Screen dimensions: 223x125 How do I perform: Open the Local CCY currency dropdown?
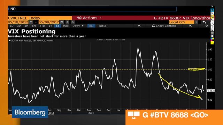click(x=182, y=22)
